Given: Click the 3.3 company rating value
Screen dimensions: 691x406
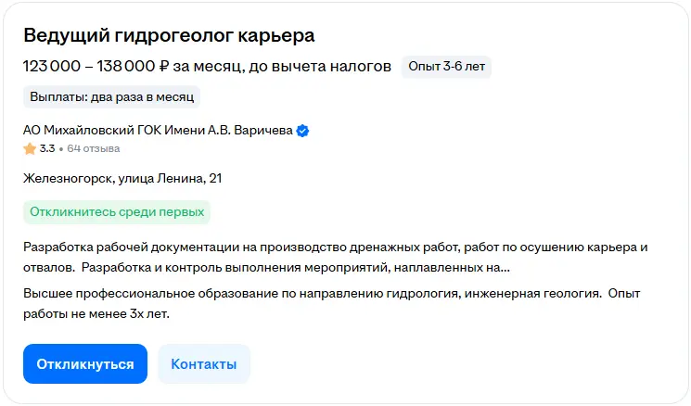Looking at the screenshot, I should click(47, 148).
